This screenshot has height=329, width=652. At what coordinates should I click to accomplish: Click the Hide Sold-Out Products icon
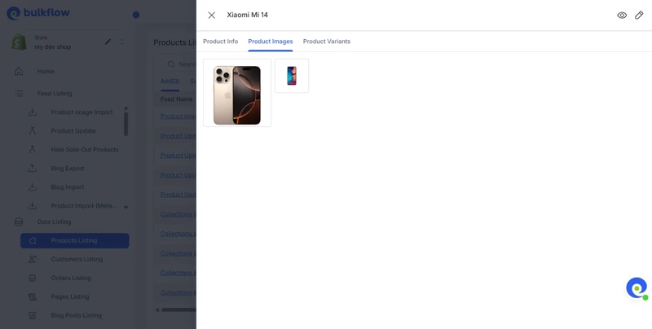(x=33, y=150)
